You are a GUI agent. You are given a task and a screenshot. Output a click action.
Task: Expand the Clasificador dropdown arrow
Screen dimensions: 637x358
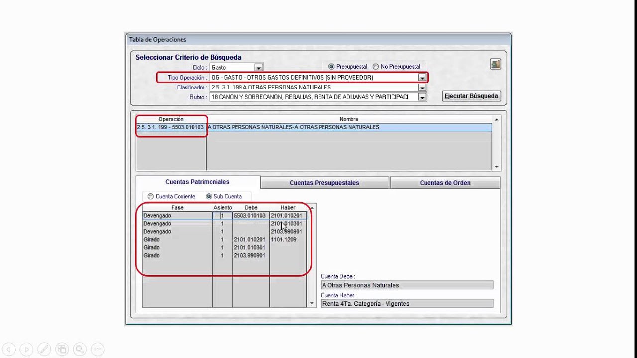tap(422, 88)
